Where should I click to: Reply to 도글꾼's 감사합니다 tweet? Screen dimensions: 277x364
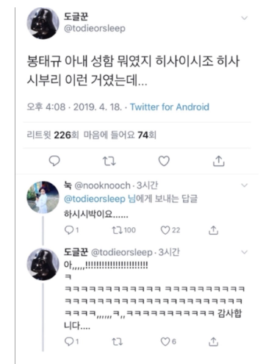[x=71, y=341]
